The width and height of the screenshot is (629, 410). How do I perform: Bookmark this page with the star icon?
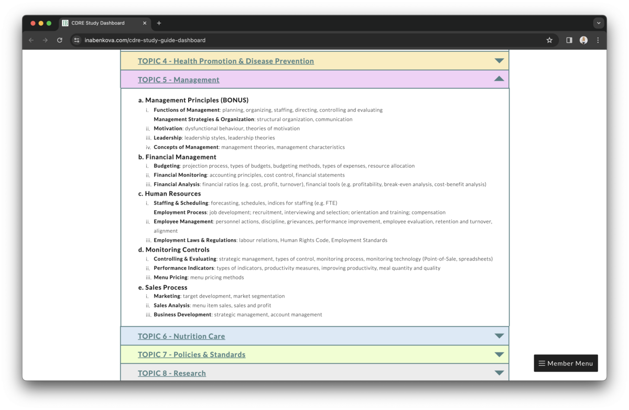coord(549,40)
